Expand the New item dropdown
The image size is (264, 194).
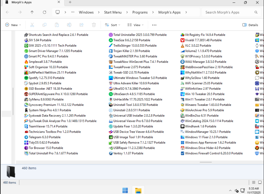[x=13, y=25]
